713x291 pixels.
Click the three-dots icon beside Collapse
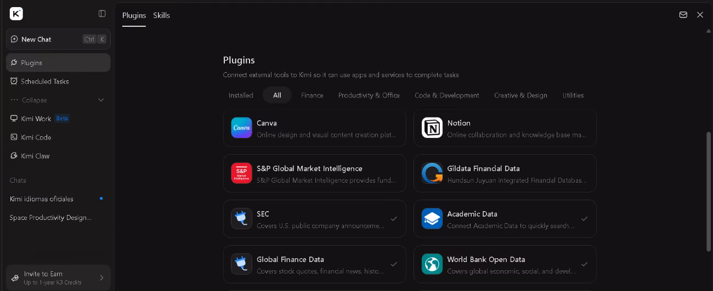pos(14,100)
